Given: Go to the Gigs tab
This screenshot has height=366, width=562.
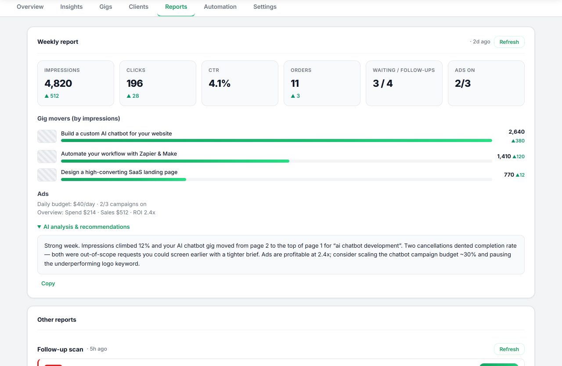Looking at the screenshot, I should 106,7.
